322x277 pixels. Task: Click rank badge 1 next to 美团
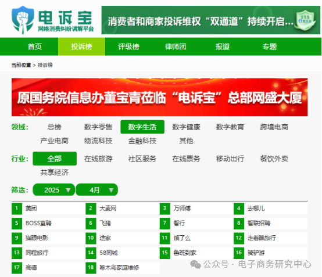pyautogui.click(x=17, y=208)
